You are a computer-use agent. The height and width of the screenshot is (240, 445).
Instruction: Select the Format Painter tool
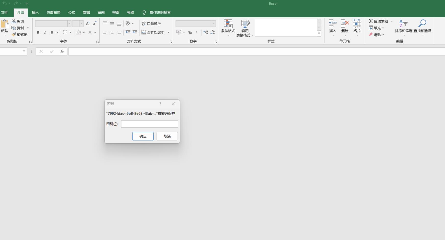coord(20,34)
